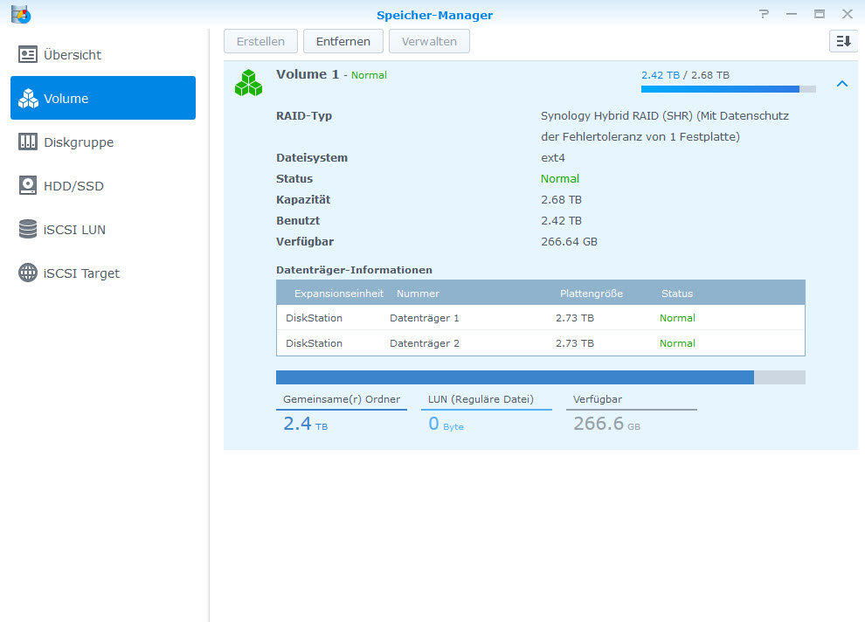Open the iSCSI LUN section
The height and width of the screenshot is (622, 865).
coord(74,230)
